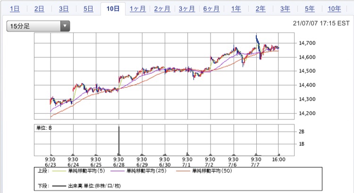
Task: Switch to the 5日 range tab
Action: point(88,9)
